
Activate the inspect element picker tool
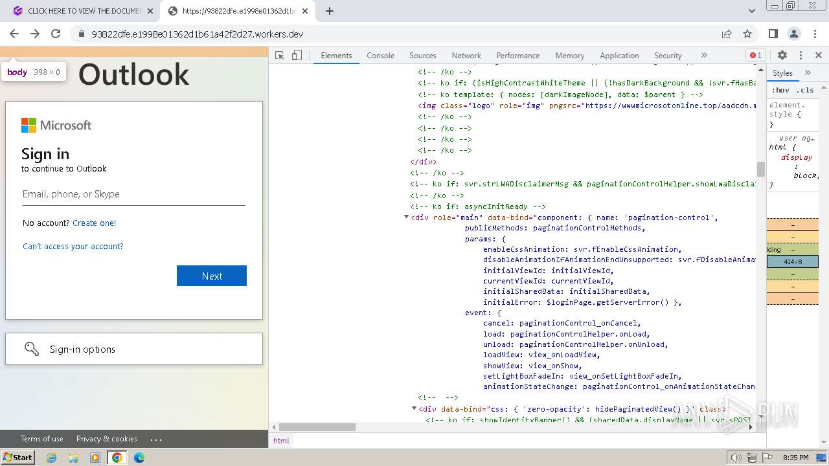tap(280, 56)
